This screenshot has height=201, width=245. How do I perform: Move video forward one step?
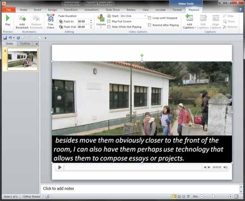(x=209, y=167)
